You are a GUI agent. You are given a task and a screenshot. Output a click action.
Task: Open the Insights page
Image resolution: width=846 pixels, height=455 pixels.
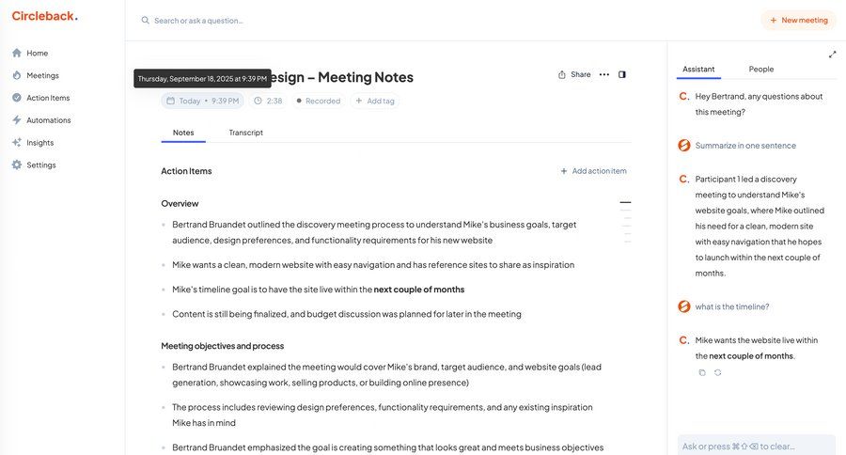pos(39,143)
